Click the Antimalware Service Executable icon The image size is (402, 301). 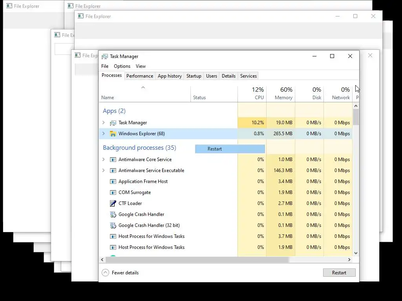click(x=113, y=170)
